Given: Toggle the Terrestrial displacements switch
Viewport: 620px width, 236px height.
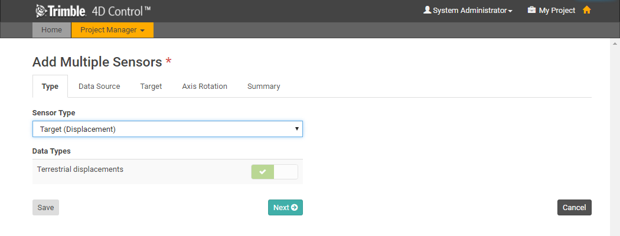Looking at the screenshot, I should pyautogui.click(x=275, y=172).
